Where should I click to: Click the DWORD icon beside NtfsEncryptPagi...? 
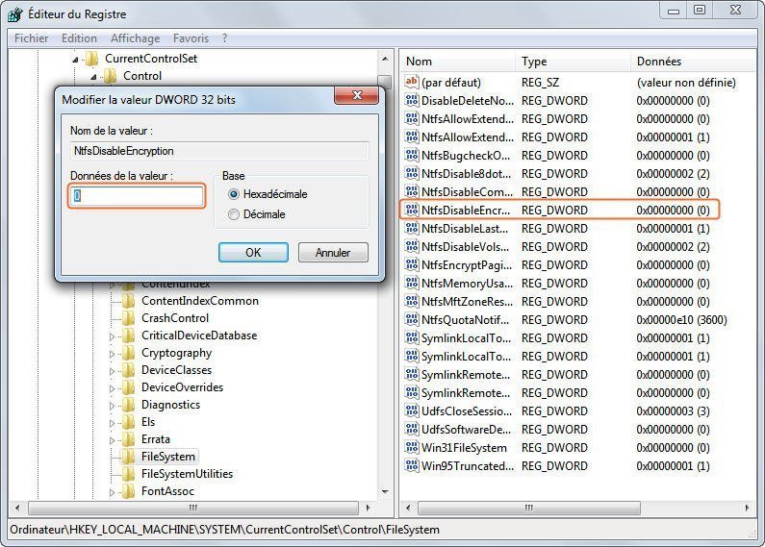click(412, 264)
